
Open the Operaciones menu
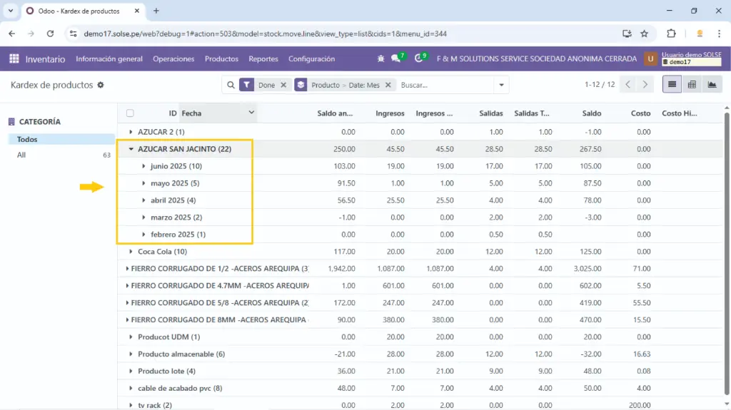tap(173, 59)
